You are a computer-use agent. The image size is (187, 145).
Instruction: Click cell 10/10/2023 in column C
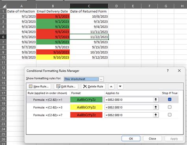tap(89, 52)
